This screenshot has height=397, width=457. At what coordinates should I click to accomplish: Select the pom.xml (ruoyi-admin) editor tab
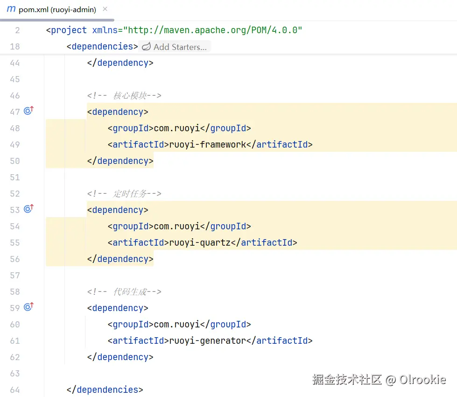(x=57, y=10)
